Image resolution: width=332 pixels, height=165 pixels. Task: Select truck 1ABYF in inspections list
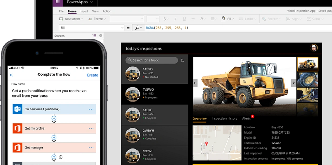[x=155, y=115]
